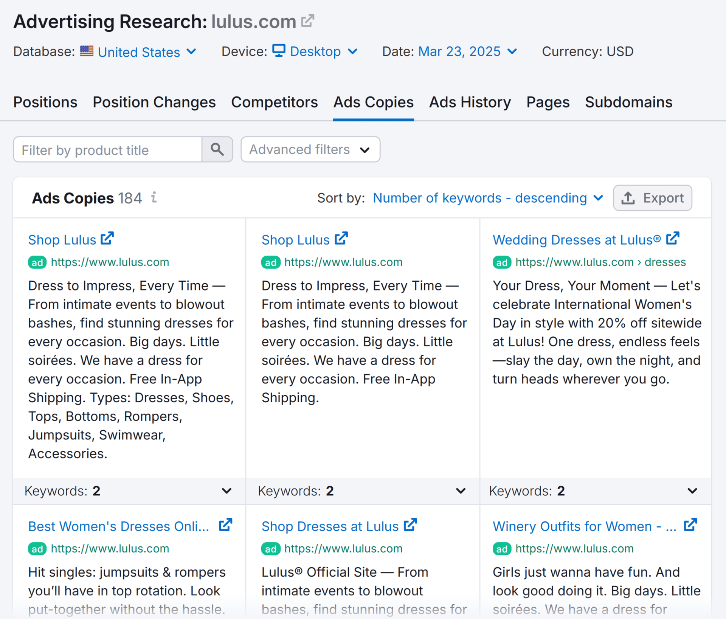The image size is (726, 619).
Task: Change the date Mar 23, 2025 selector
Action: pos(467,51)
